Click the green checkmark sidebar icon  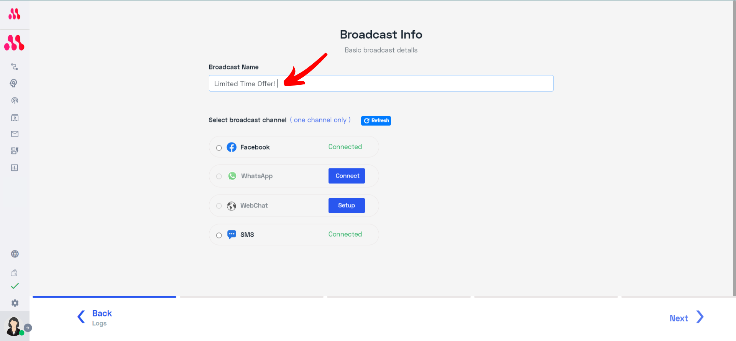(15, 286)
